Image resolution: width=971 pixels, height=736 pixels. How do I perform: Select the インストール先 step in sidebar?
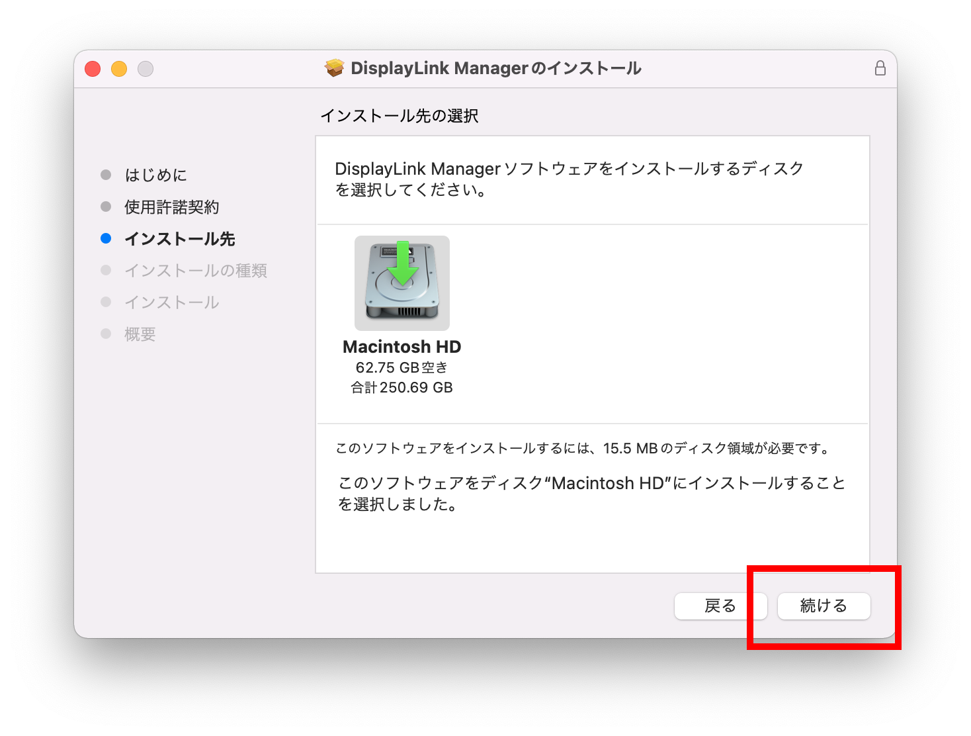pos(180,239)
